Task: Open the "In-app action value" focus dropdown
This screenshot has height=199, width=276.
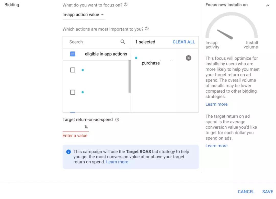Action: pyautogui.click(x=83, y=15)
